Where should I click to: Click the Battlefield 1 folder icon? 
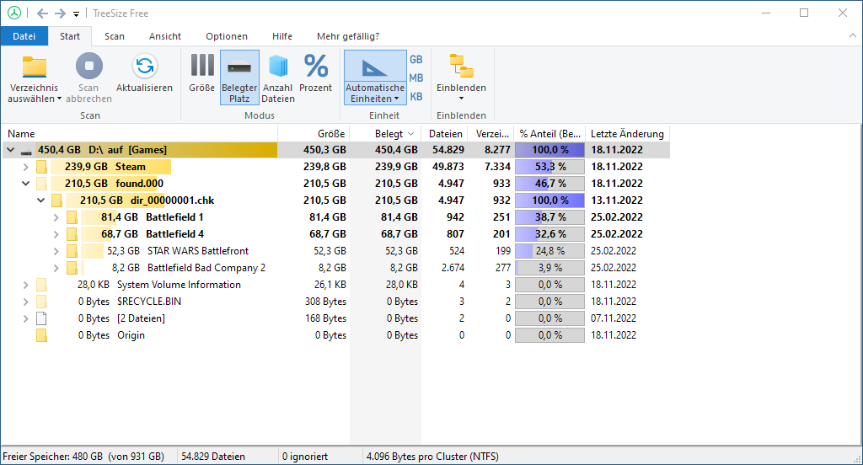coord(72,217)
